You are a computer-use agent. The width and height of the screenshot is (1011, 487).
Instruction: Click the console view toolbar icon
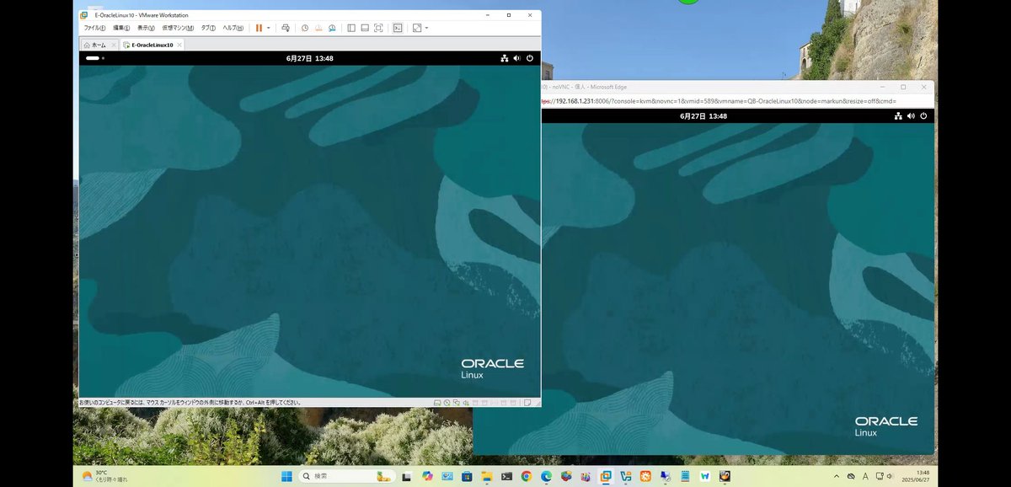point(398,28)
